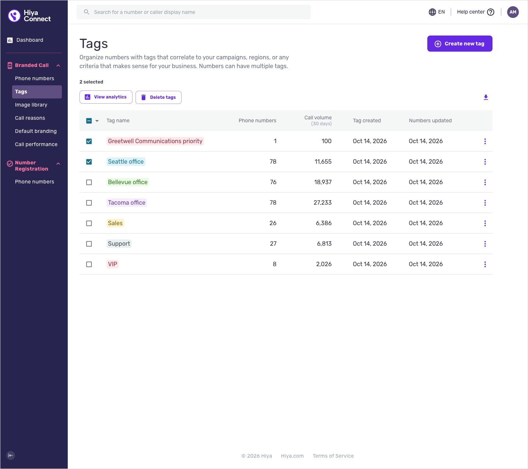Click the View analytics button
Image resolution: width=528 pixels, height=469 pixels.
106,97
